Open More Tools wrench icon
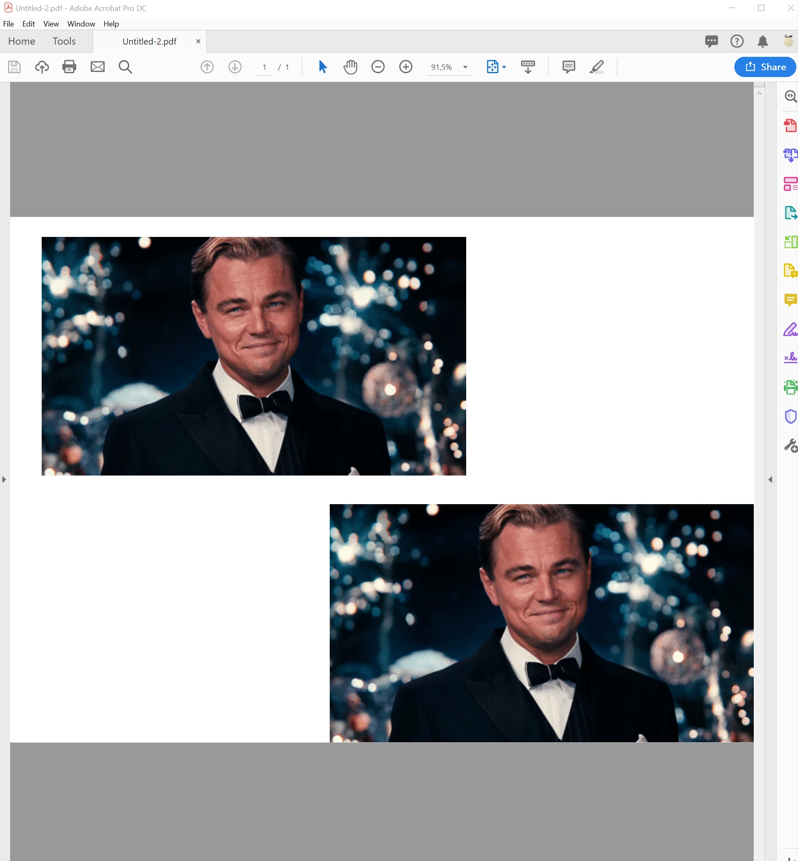 click(791, 445)
